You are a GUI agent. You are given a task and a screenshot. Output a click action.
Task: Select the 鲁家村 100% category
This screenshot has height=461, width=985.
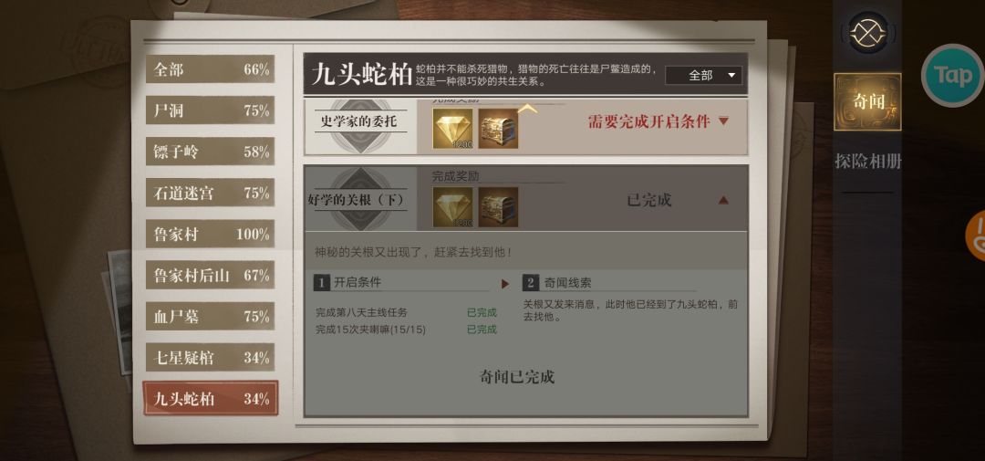pos(210,234)
